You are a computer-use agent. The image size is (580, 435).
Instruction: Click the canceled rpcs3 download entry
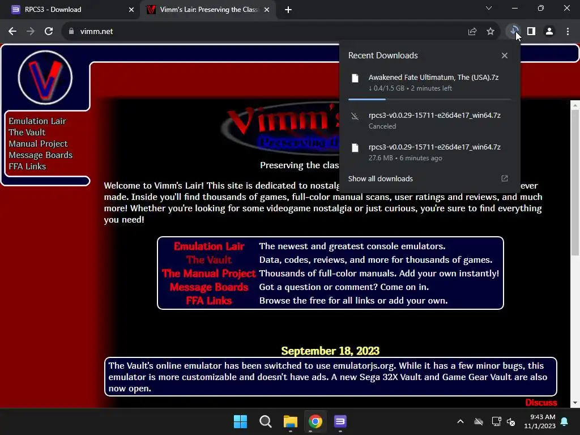coord(429,121)
